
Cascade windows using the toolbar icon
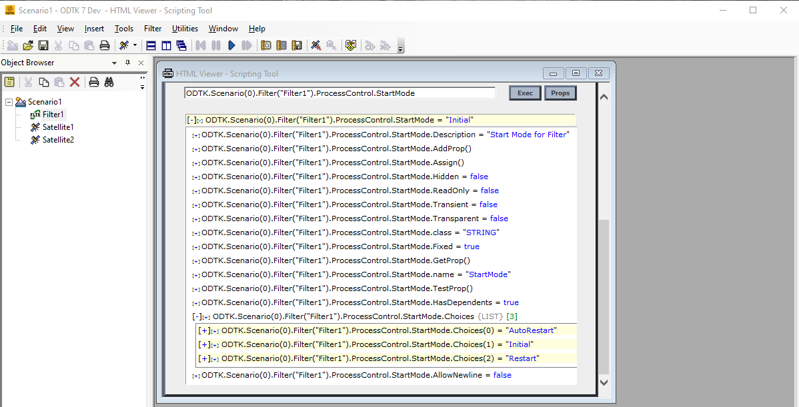pyautogui.click(x=181, y=46)
